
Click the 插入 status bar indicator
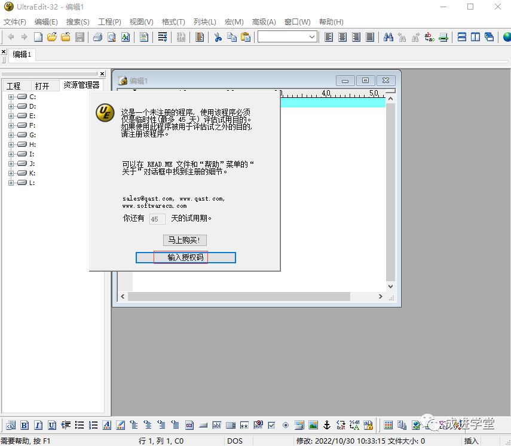pyautogui.click(x=471, y=441)
